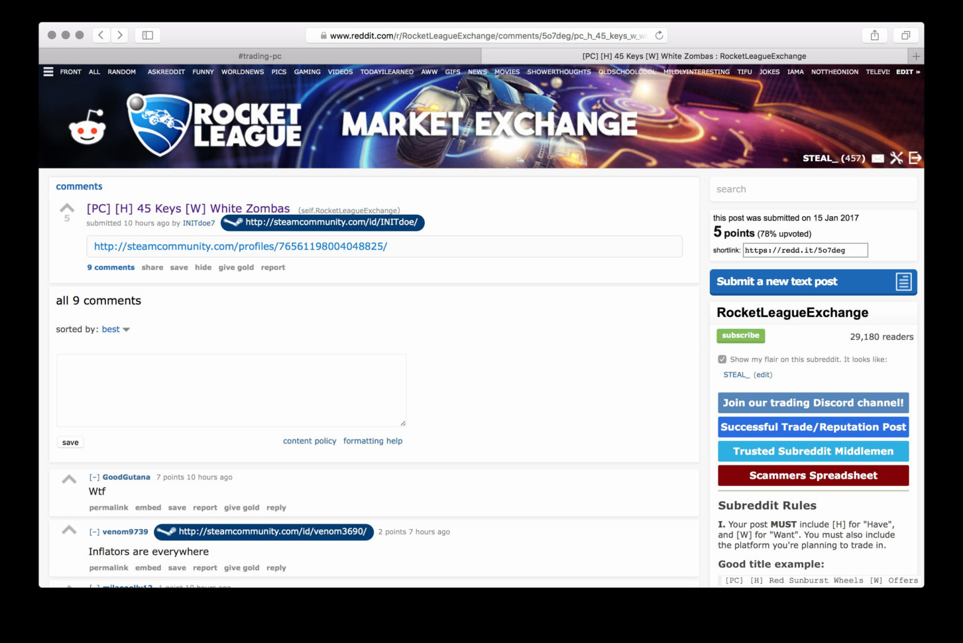Log out using the exit door icon

click(915, 158)
